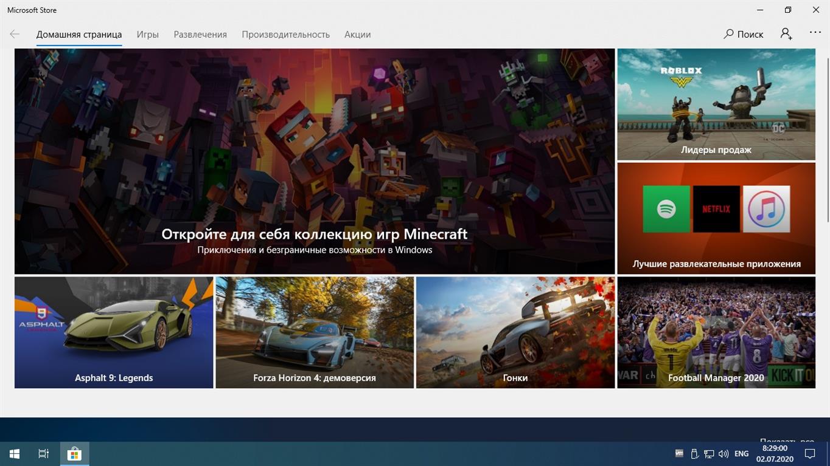
Task: Open the Поиск search box
Action: (743, 34)
